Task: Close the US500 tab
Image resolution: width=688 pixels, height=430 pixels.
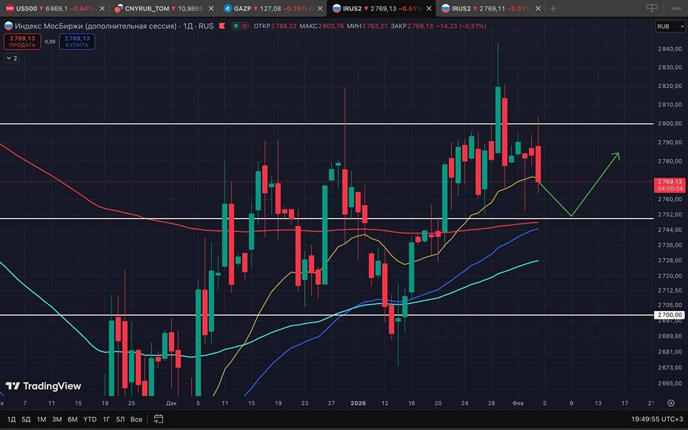Action: tap(102, 8)
